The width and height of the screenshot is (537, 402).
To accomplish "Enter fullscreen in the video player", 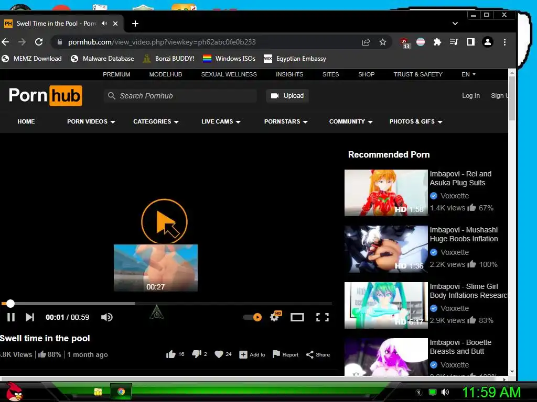I will pos(323,317).
